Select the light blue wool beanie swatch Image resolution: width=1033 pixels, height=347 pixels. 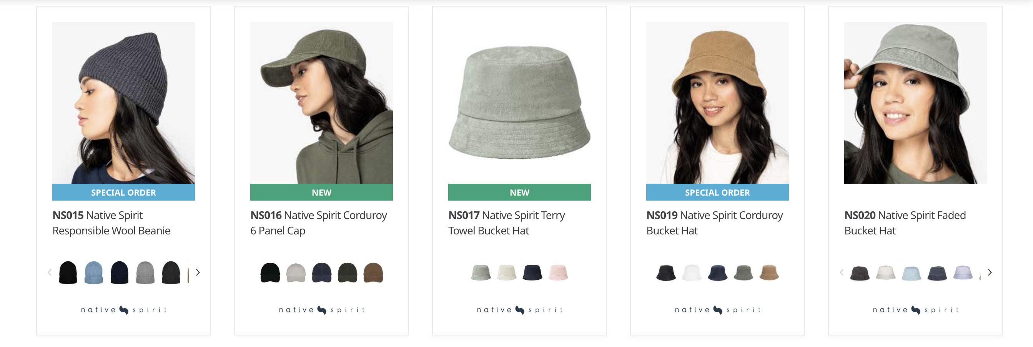94,273
